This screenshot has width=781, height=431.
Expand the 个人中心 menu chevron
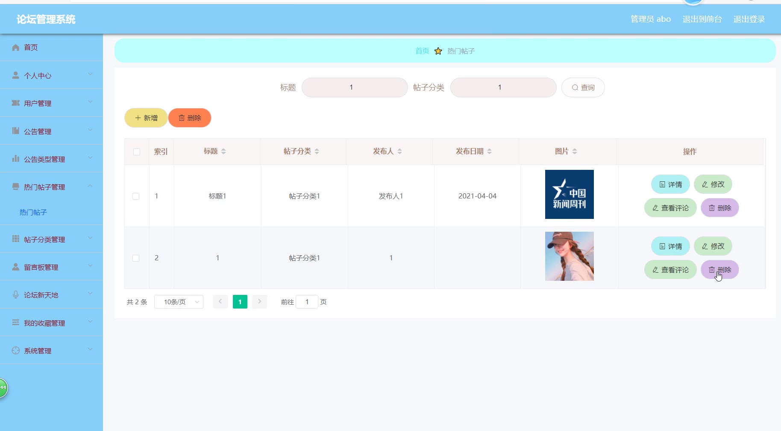(x=90, y=74)
